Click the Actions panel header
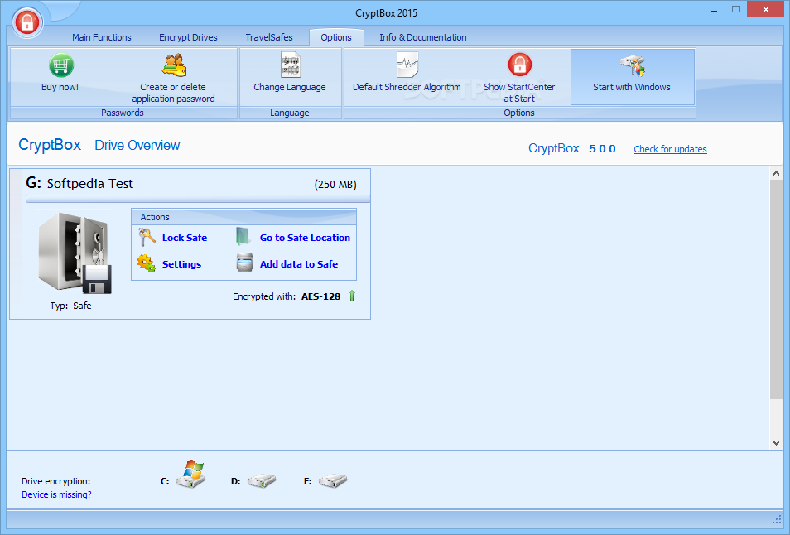Viewport: 790px width, 535px height. 243,217
